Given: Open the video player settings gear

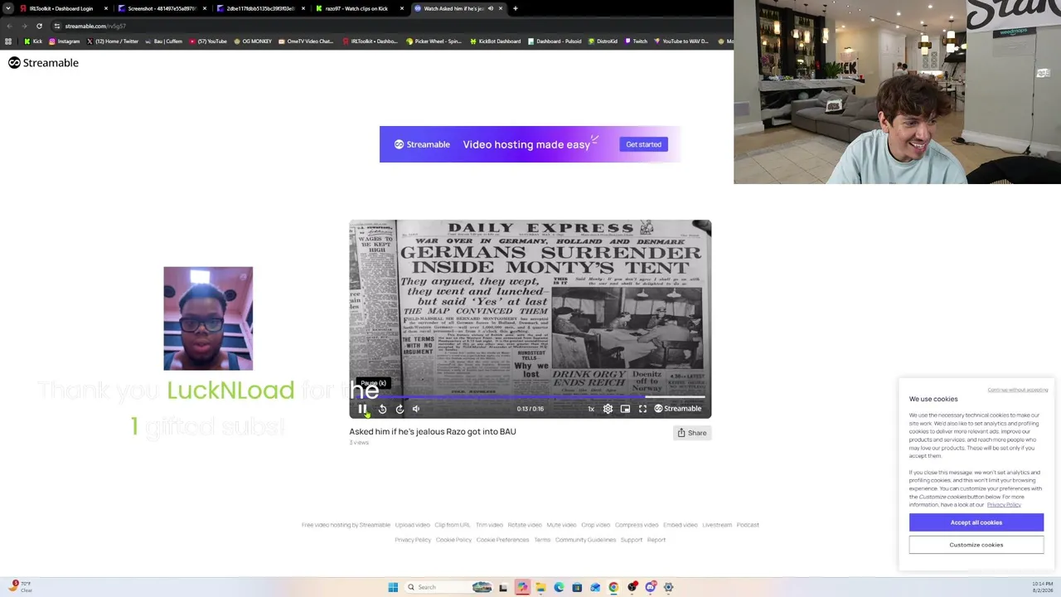Looking at the screenshot, I should pyautogui.click(x=608, y=409).
